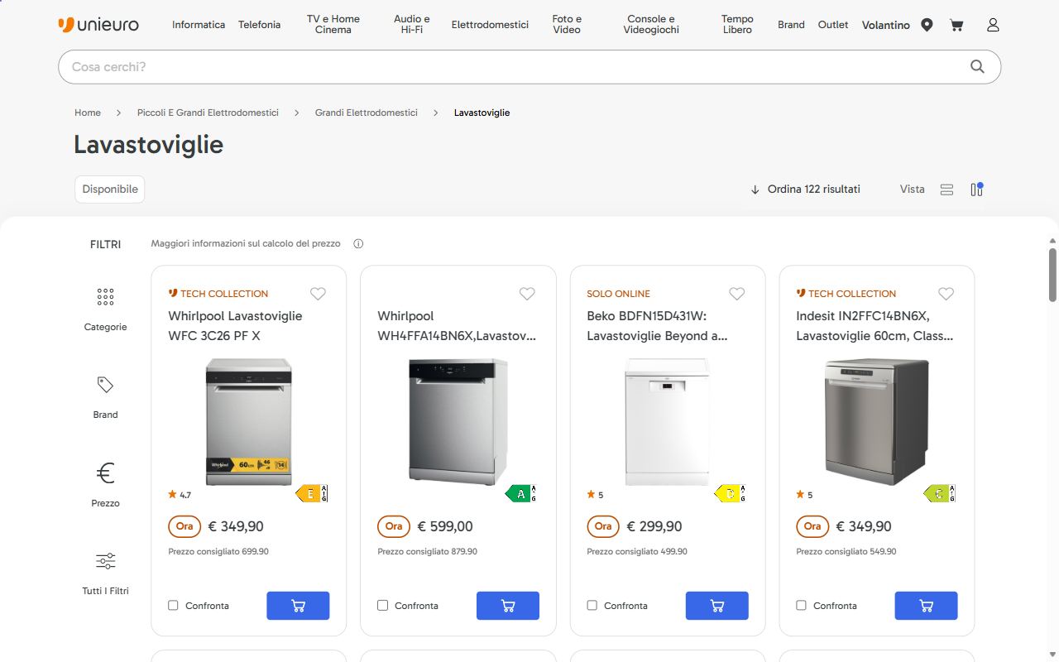
Task: Switch to grid view layout icon
Action: (x=976, y=189)
